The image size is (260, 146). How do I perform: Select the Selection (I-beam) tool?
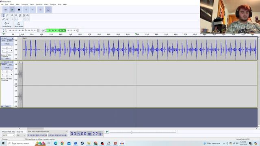pos(3,15)
